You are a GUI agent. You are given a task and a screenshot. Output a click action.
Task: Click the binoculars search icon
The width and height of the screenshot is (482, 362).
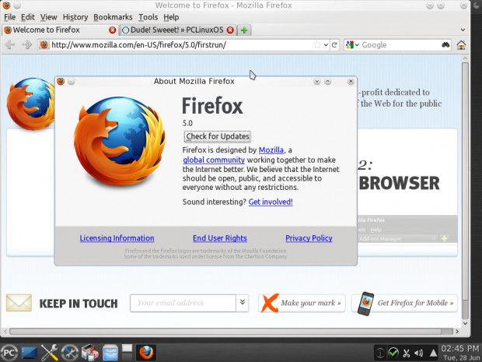[x=445, y=45]
